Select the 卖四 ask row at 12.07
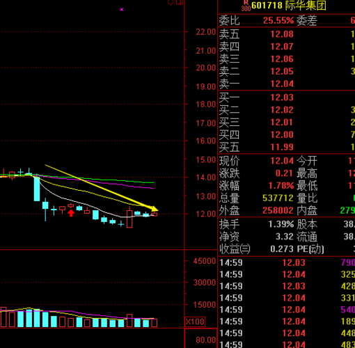The height and width of the screenshot is (348, 355). [287, 47]
